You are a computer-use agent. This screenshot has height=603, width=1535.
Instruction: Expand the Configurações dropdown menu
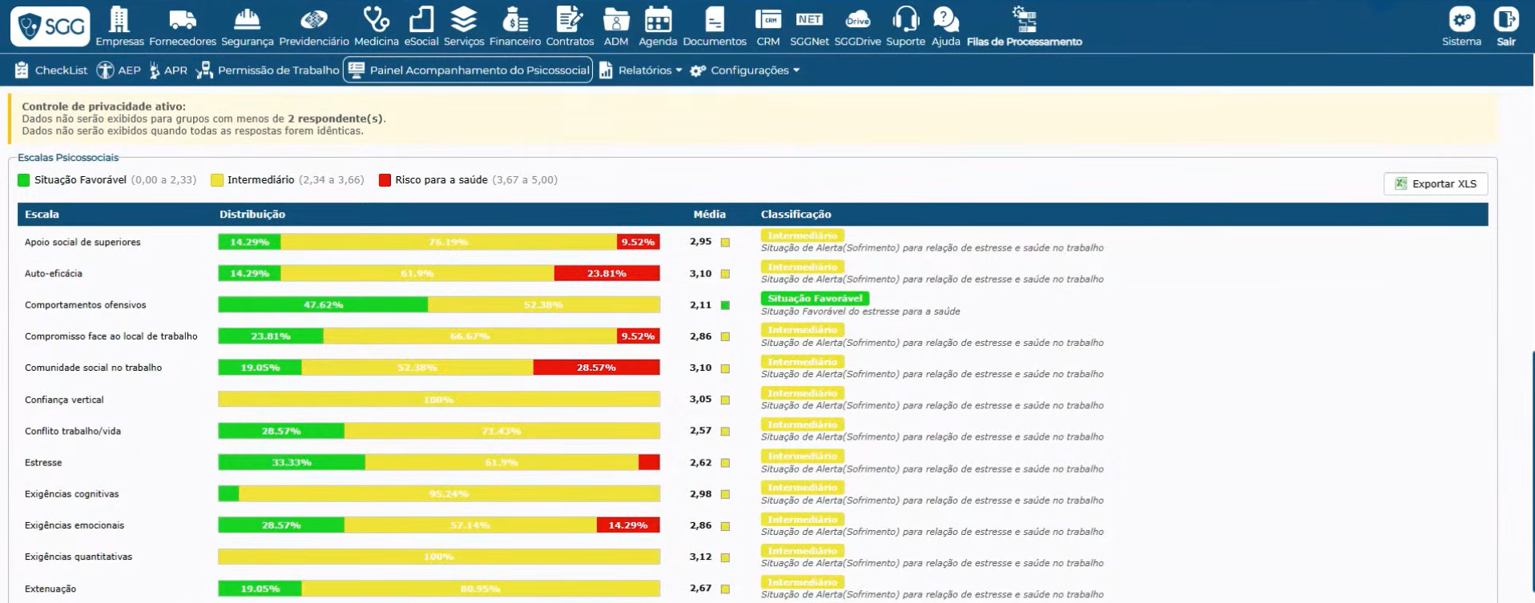pyautogui.click(x=746, y=70)
